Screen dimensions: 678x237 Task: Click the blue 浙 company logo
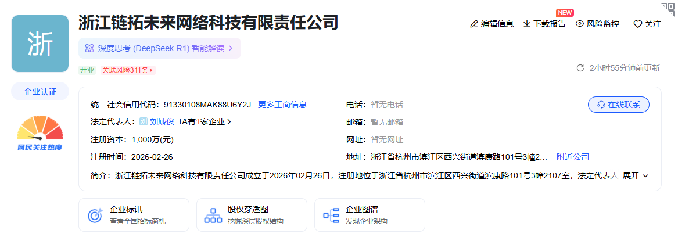pyautogui.click(x=40, y=44)
